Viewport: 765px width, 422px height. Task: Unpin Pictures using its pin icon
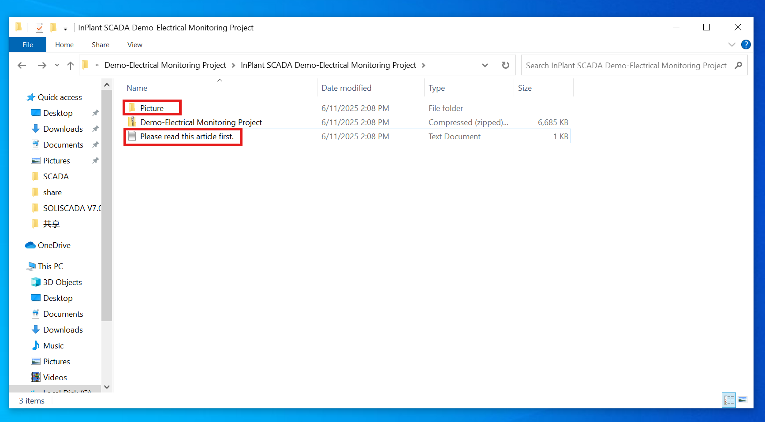95,161
